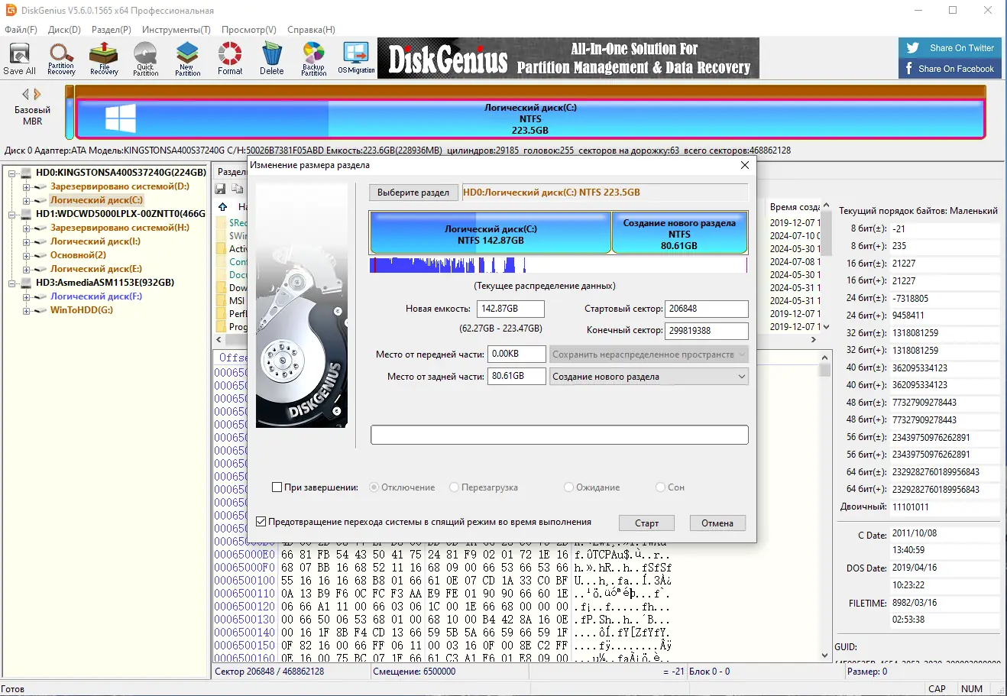
Task: Open the Backup Partition tool
Action: (x=313, y=59)
